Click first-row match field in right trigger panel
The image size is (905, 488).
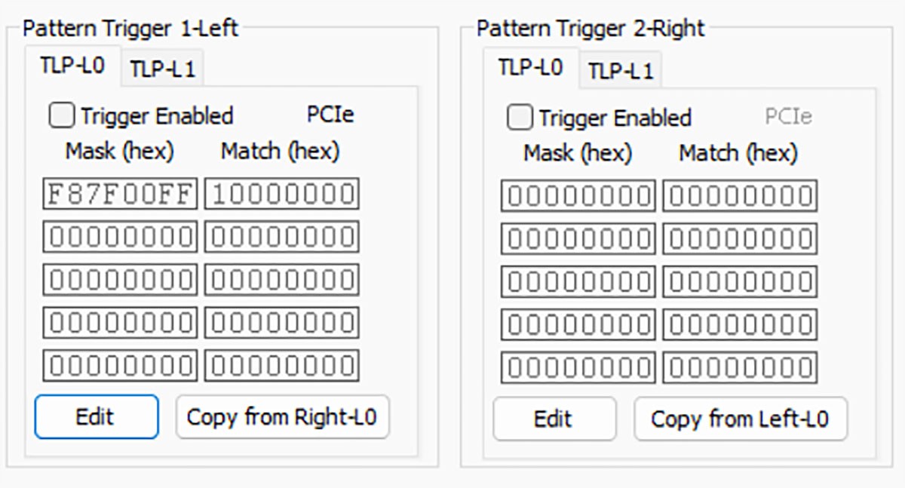click(740, 195)
